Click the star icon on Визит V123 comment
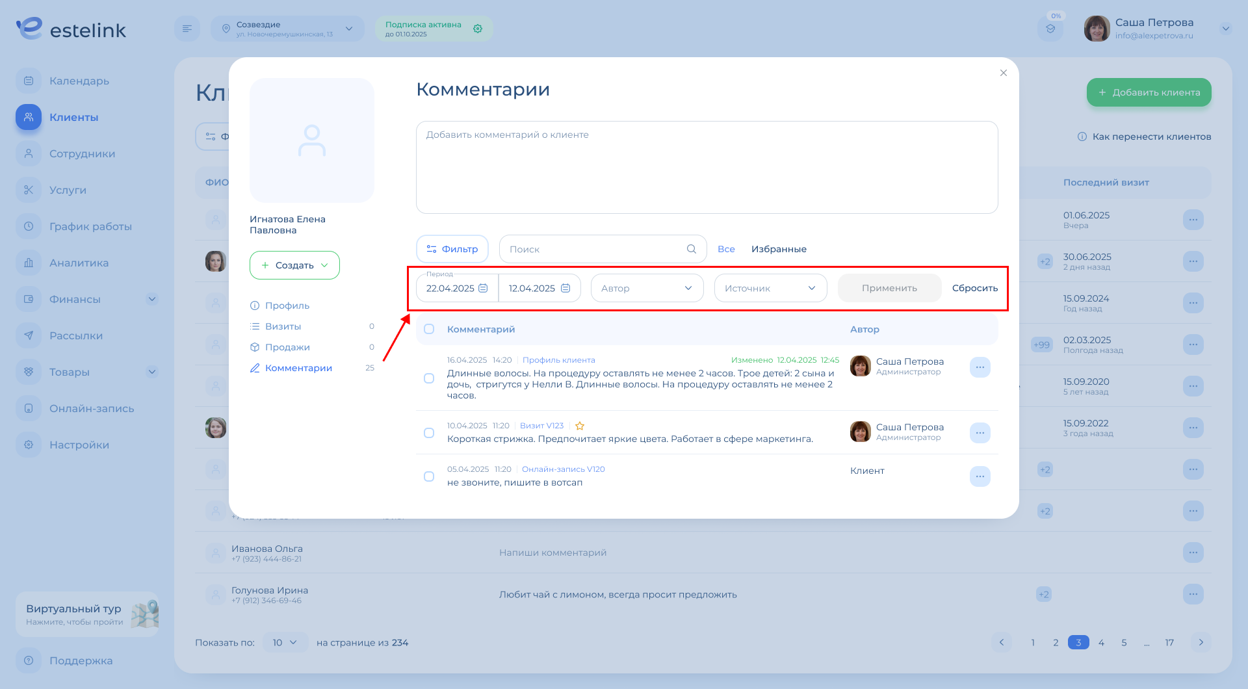 pos(580,426)
